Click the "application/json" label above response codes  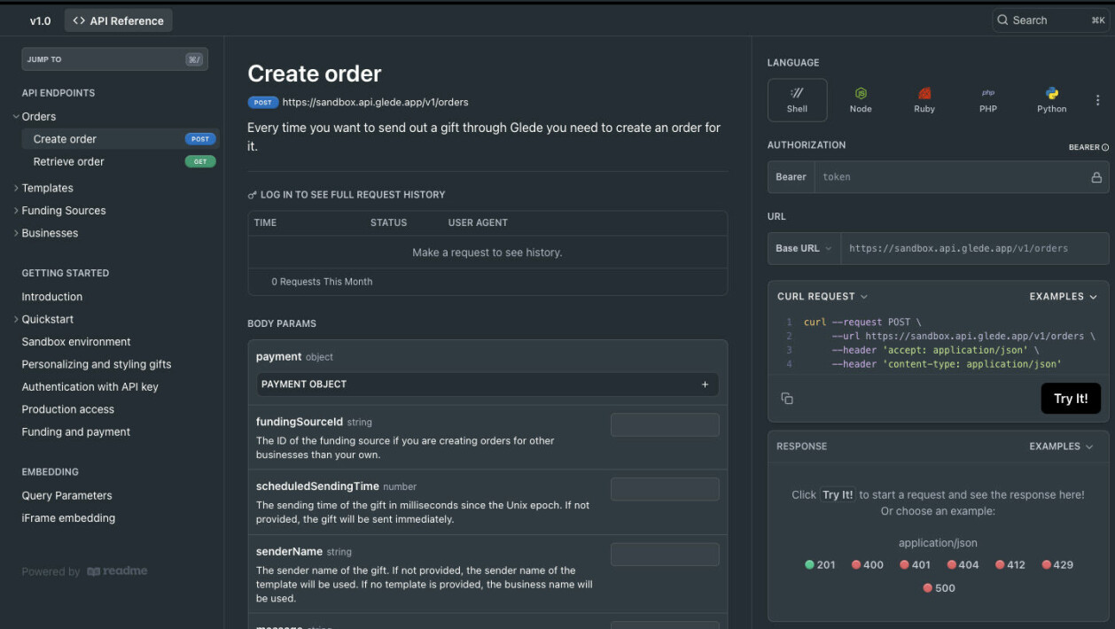(938, 543)
